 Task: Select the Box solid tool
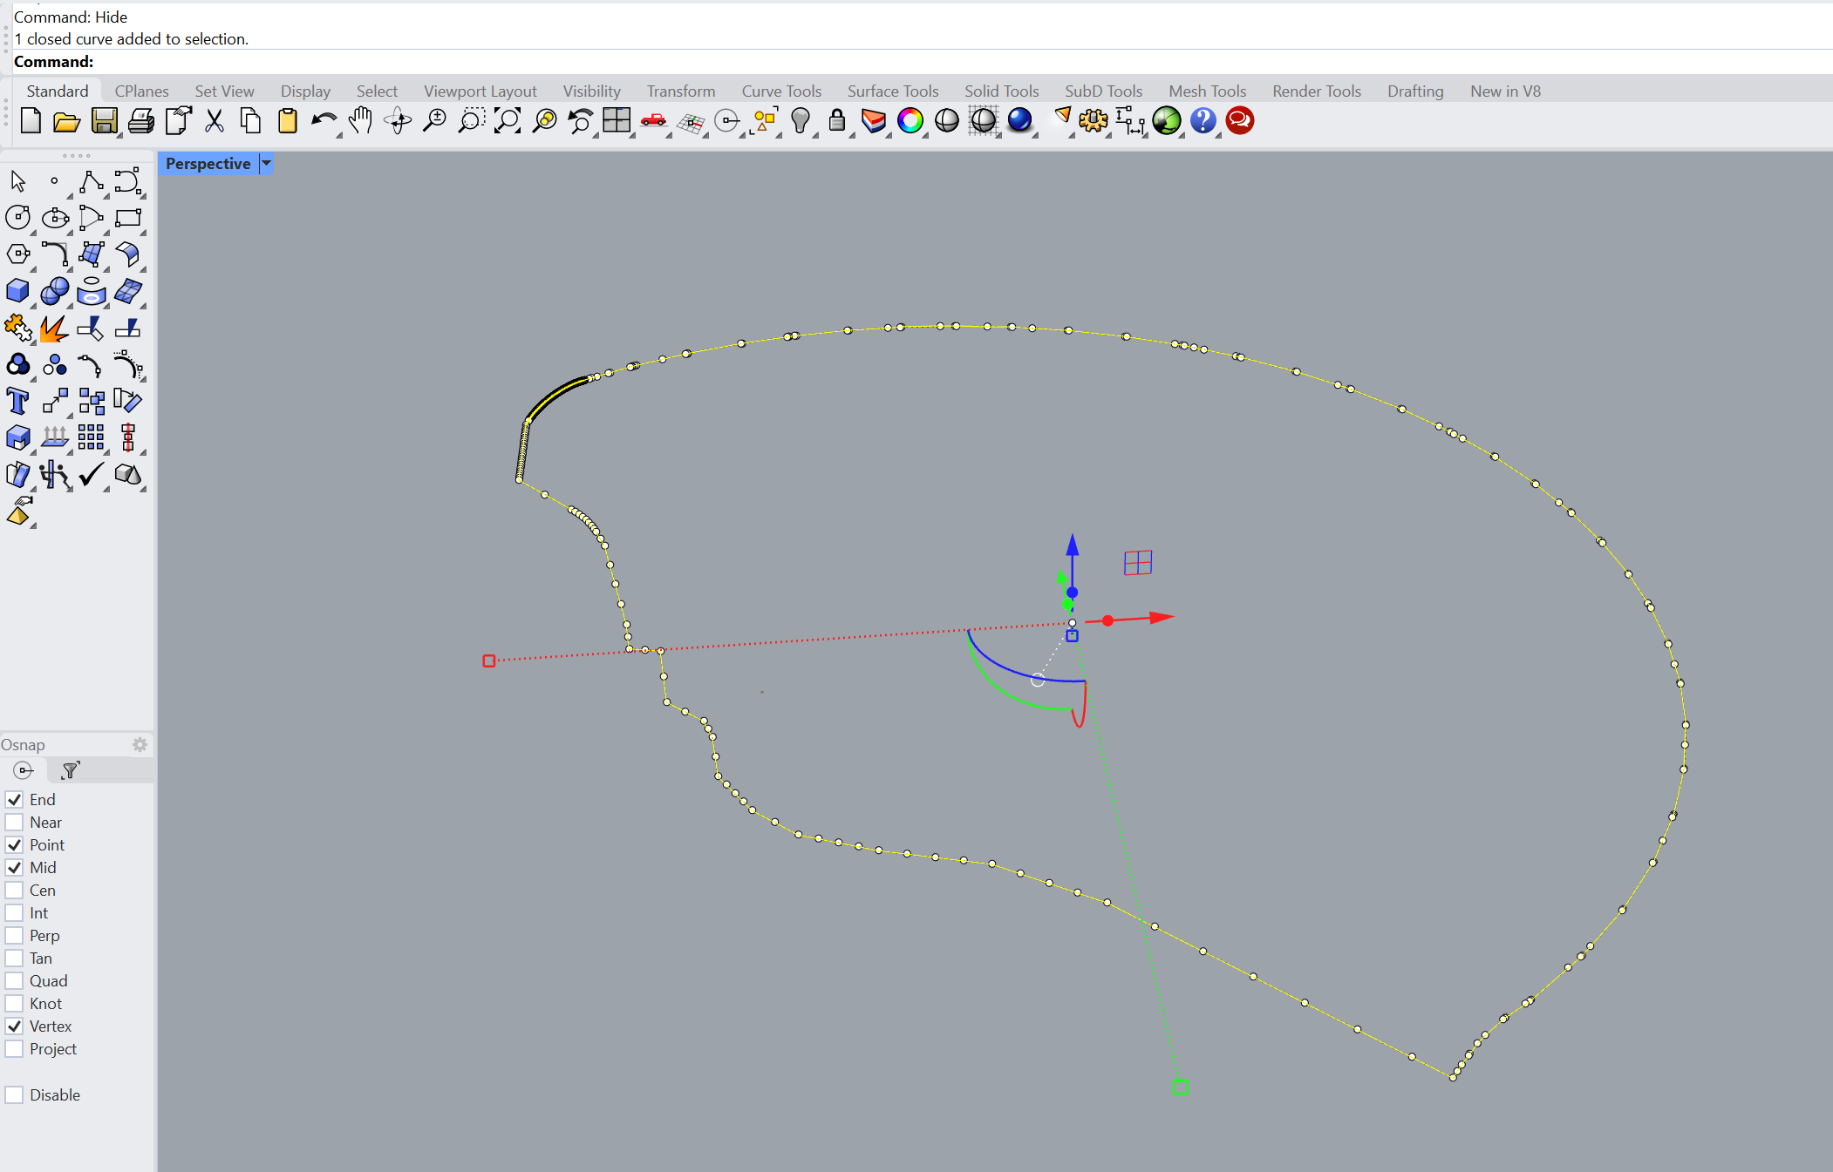17,291
